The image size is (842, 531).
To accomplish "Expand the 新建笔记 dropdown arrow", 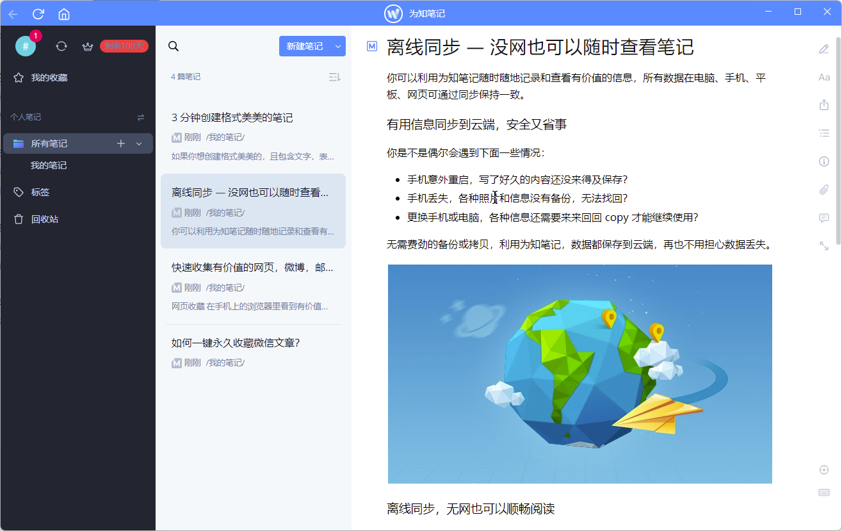I will pyautogui.click(x=337, y=46).
